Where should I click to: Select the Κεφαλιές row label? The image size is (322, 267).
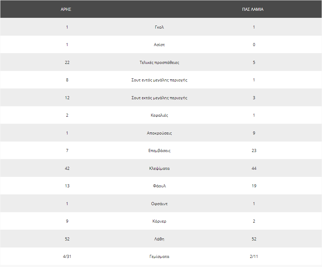[159, 115]
